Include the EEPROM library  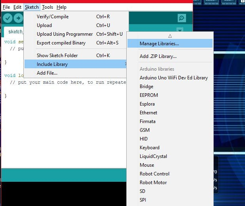pos(170,95)
